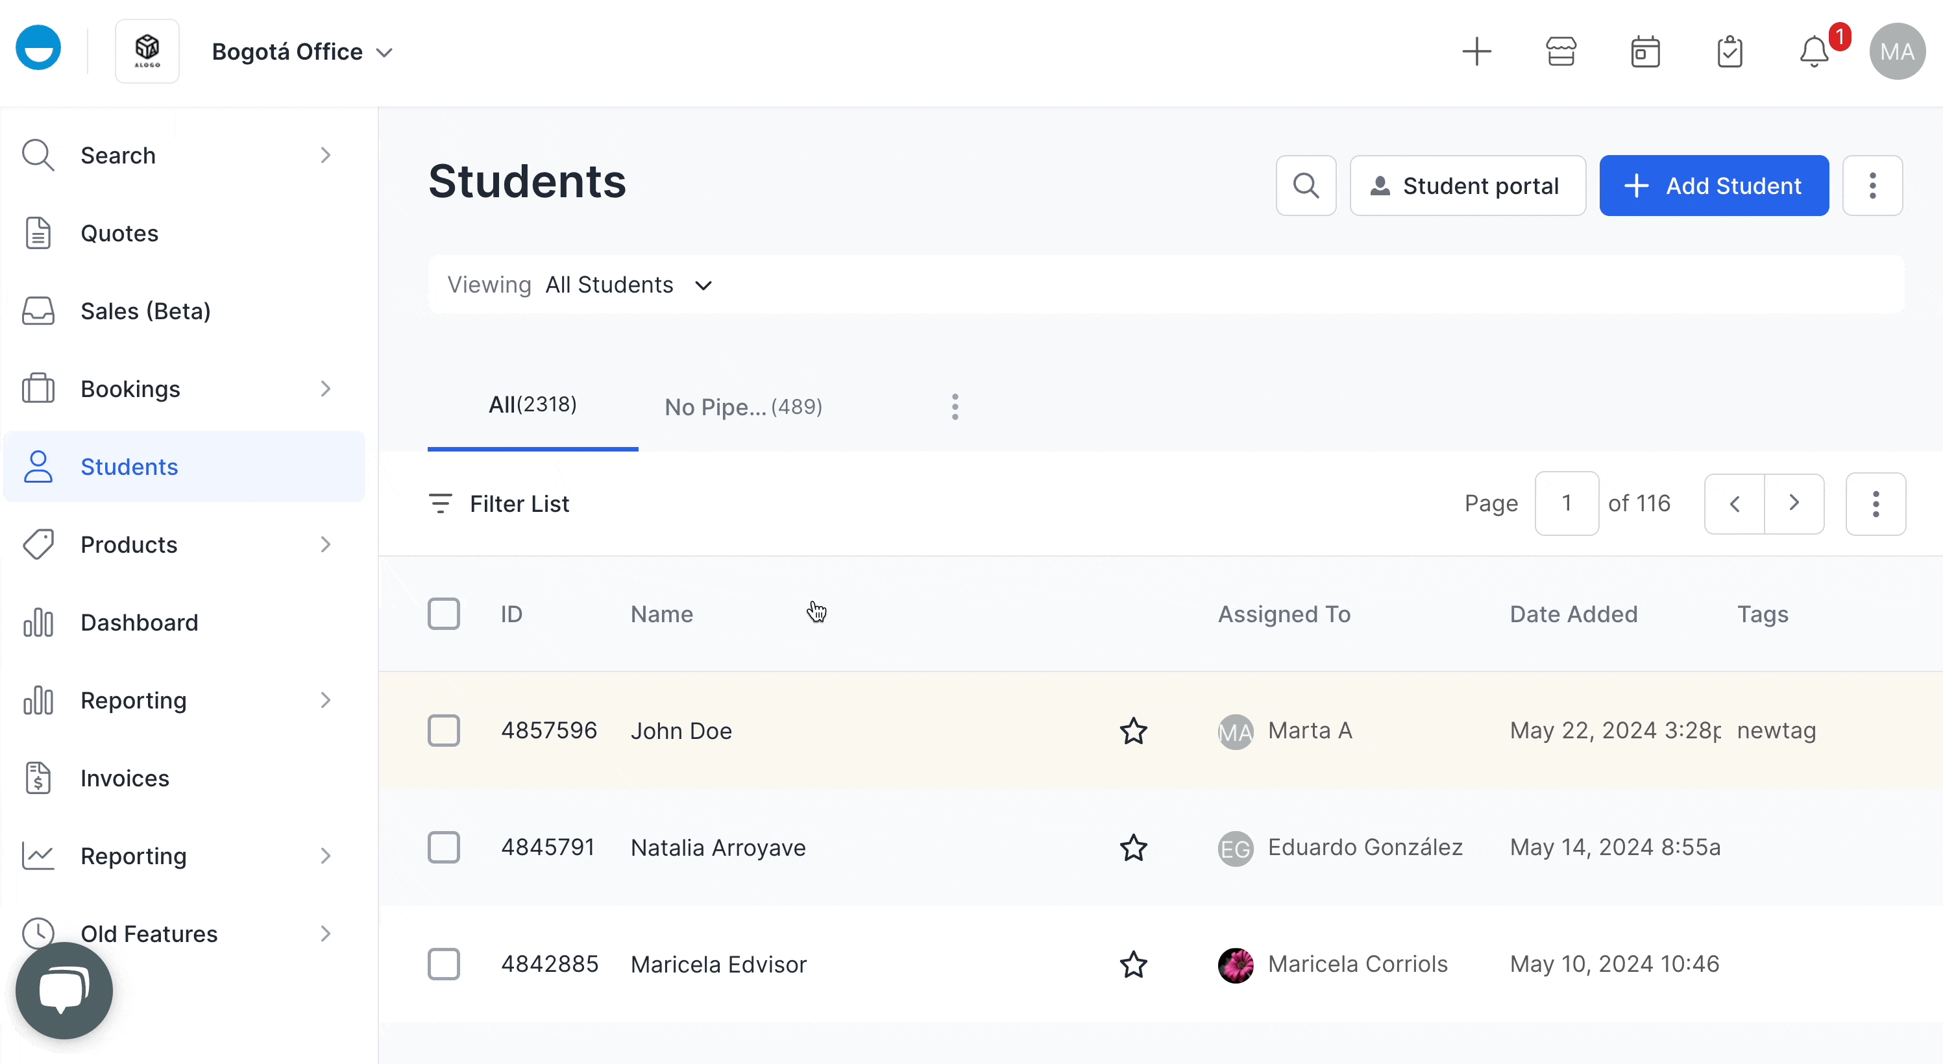The width and height of the screenshot is (1943, 1064).
Task: Open the Bookings section
Action: click(130, 388)
